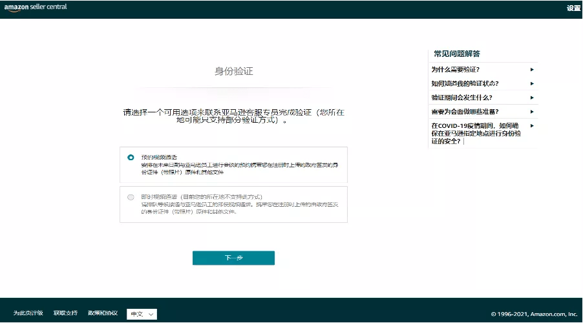Screen dimensions: 583x323
Task: Click the 下一步 button
Action: coord(233,258)
